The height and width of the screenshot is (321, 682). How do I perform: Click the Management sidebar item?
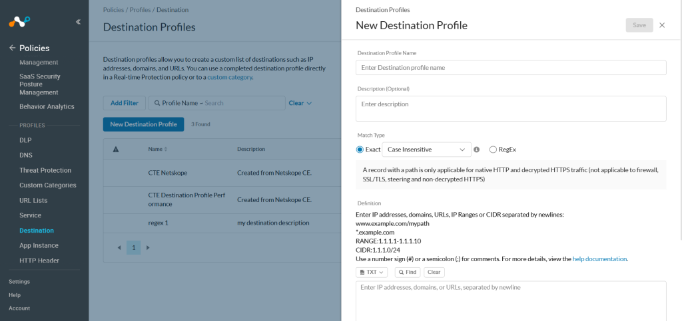[39, 62]
